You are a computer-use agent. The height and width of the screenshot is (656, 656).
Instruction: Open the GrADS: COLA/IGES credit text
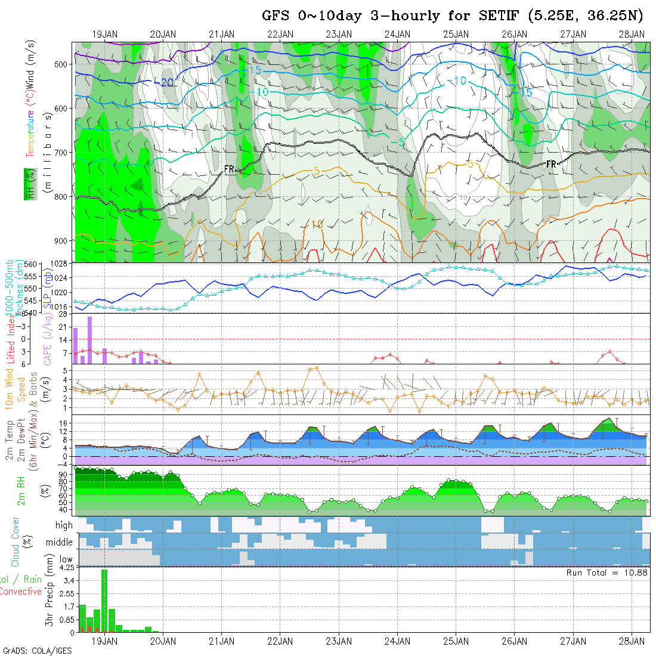[x=37, y=651]
